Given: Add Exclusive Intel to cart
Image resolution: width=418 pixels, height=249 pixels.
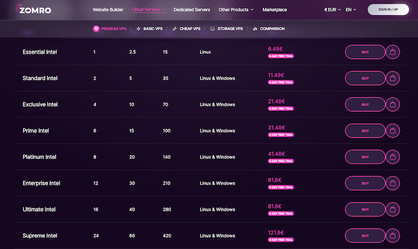Looking at the screenshot, I should pyautogui.click(x=393, y=104).
